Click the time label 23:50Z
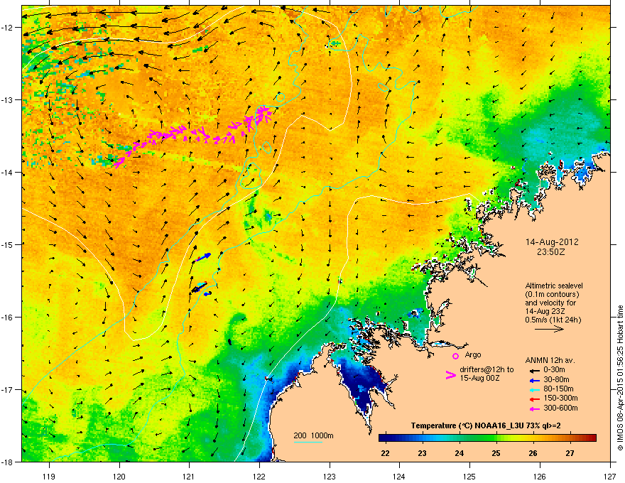Image resolution: width=625 pixels, height=483 pixels. click(x=550, y=252)
